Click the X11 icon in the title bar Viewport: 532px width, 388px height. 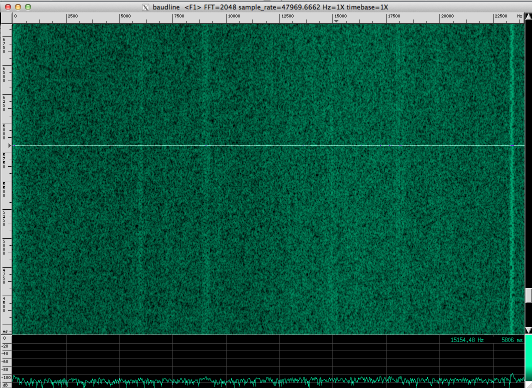click(x=146, y=7)
